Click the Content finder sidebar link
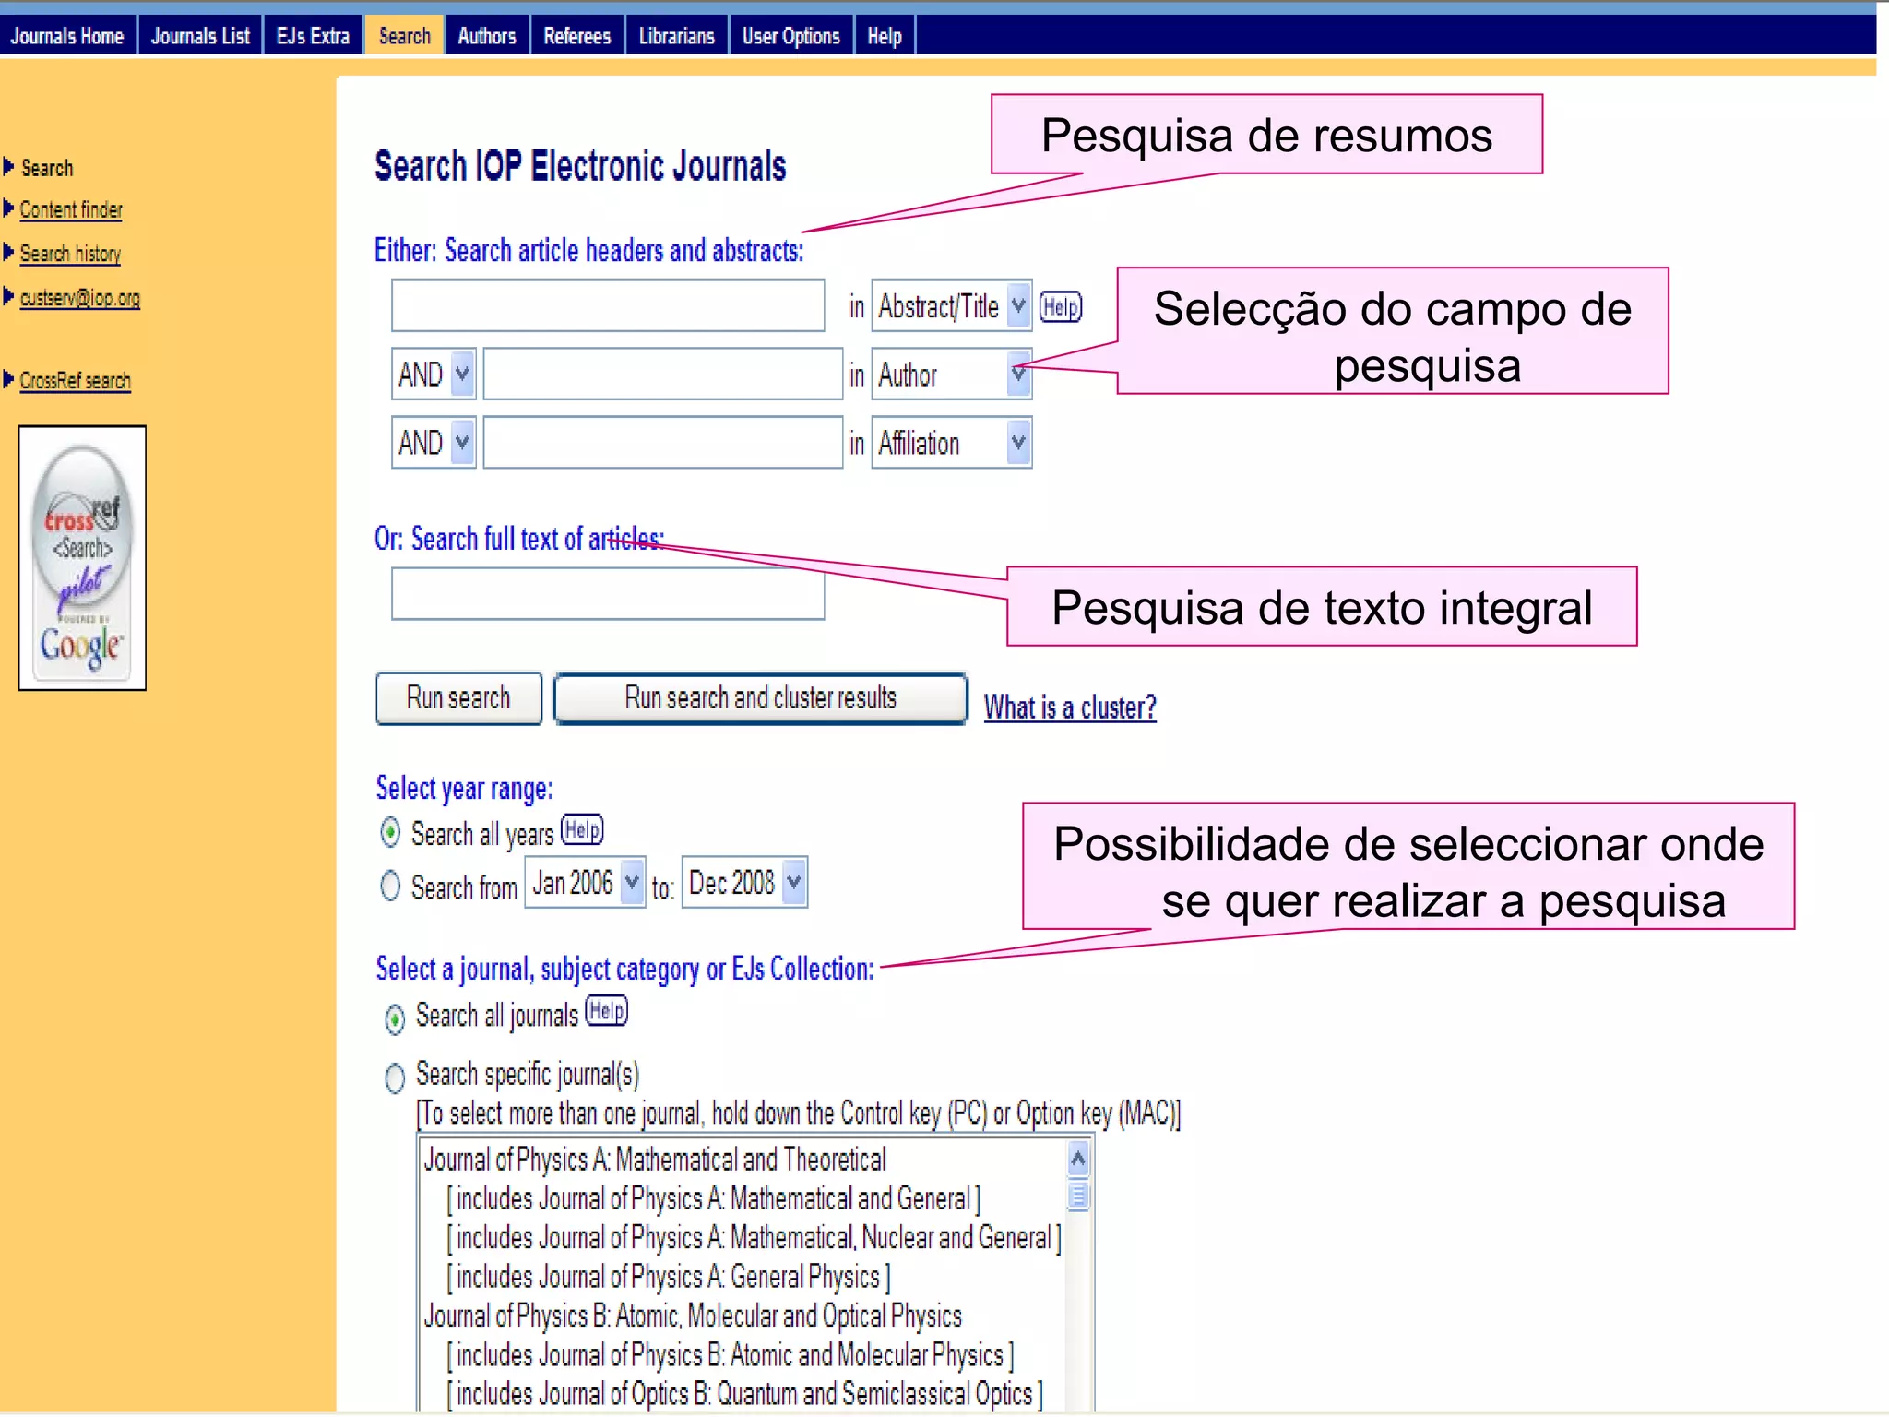Viewport: 1889px width, 1417px height. [x=71, y=210]
